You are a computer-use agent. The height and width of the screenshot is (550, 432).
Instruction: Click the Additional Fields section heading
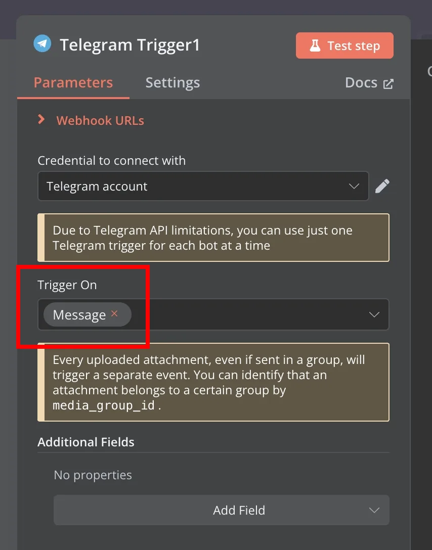[x=86, y=442]
